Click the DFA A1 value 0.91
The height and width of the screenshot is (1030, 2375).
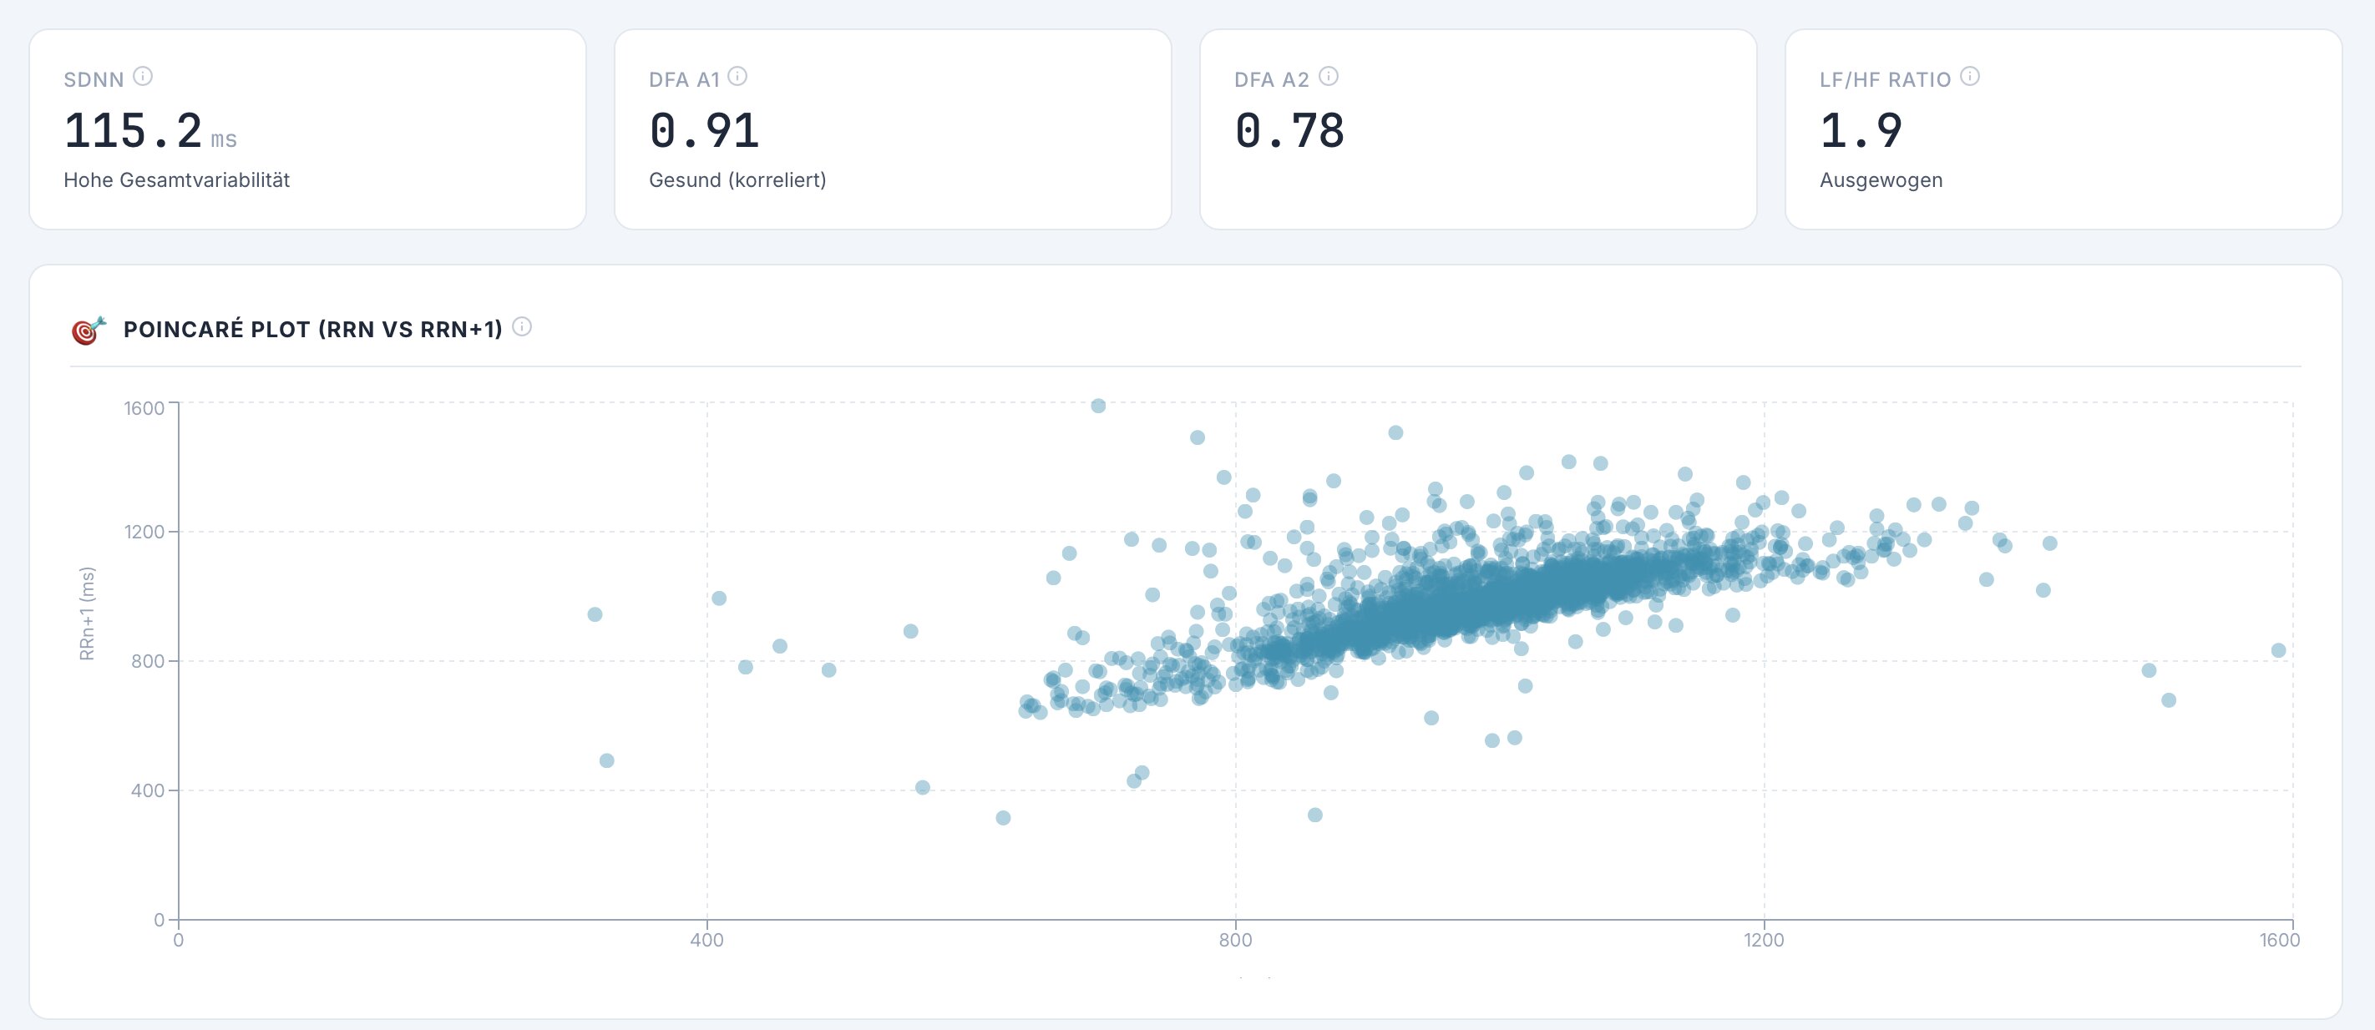pos(704,130)
